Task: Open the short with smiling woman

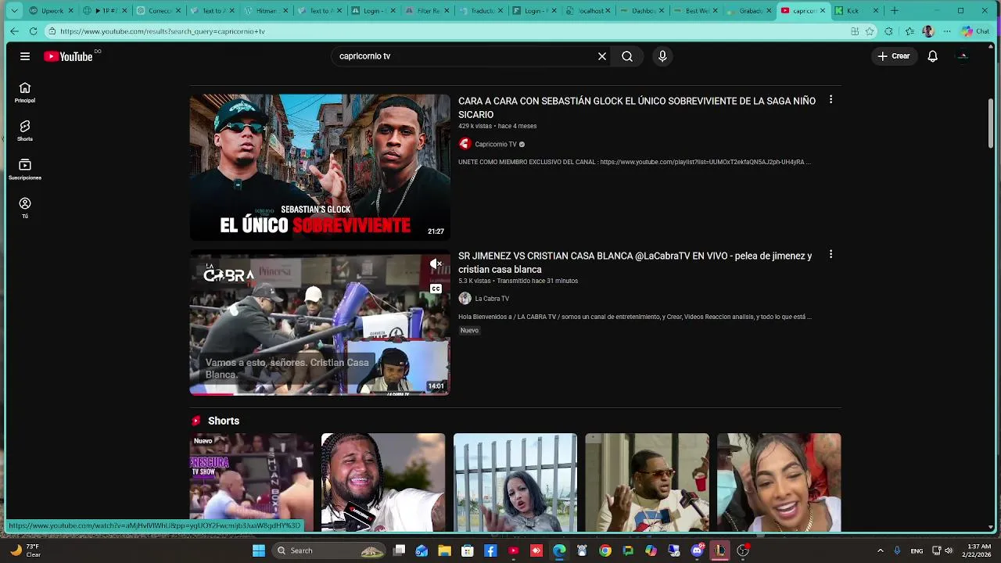Action: pyautogui.click(x=779, y=482)
